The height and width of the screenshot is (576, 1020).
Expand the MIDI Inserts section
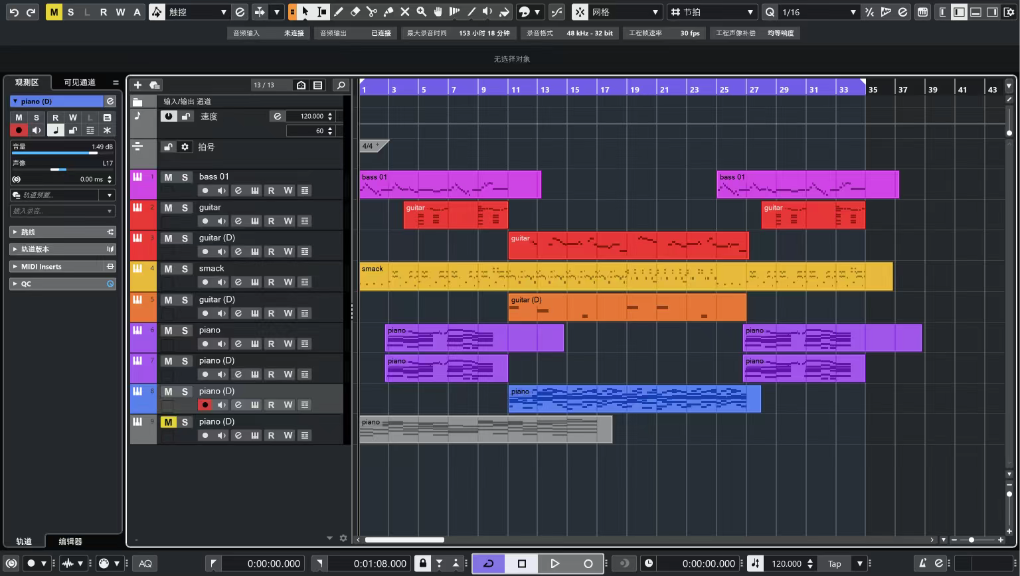pyautogui.click(x=63, y=267)
